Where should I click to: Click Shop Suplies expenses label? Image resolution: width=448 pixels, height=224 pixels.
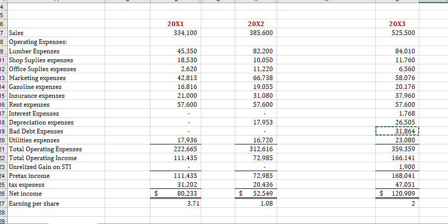point(41,60)
